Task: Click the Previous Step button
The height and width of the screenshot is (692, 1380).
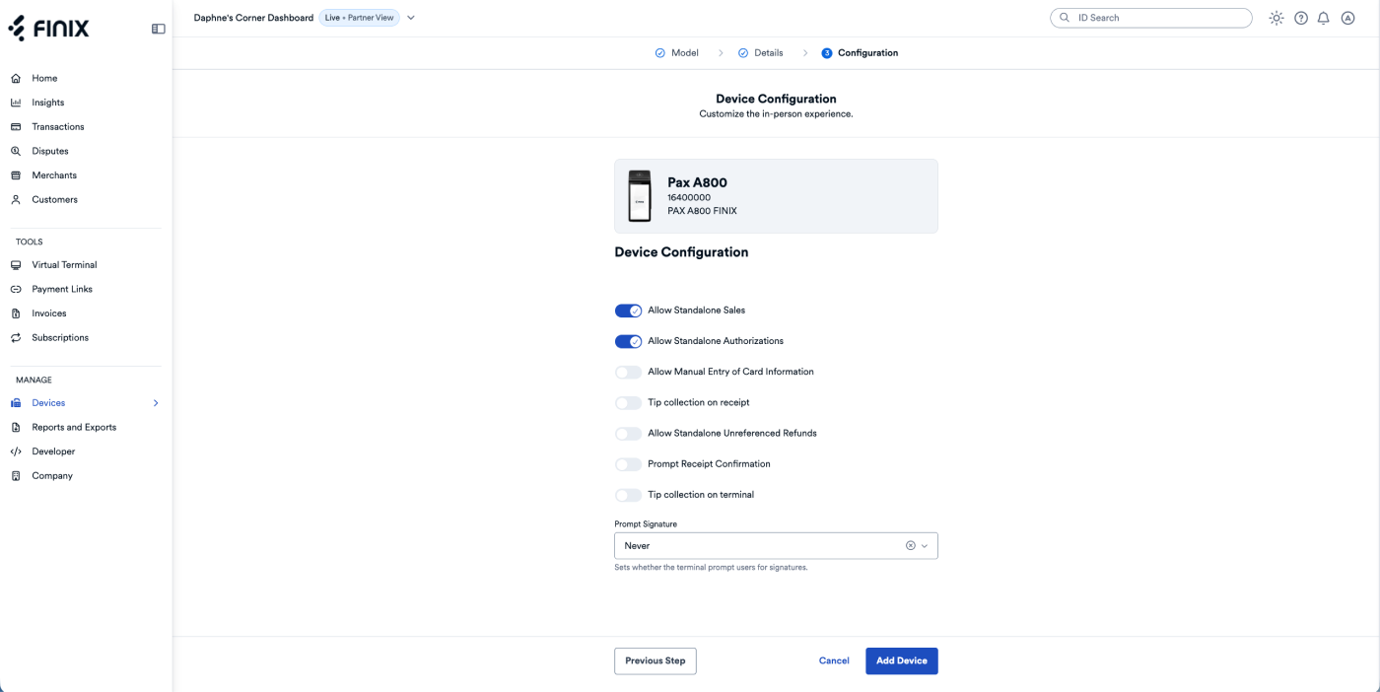Action: pos(655,660)
